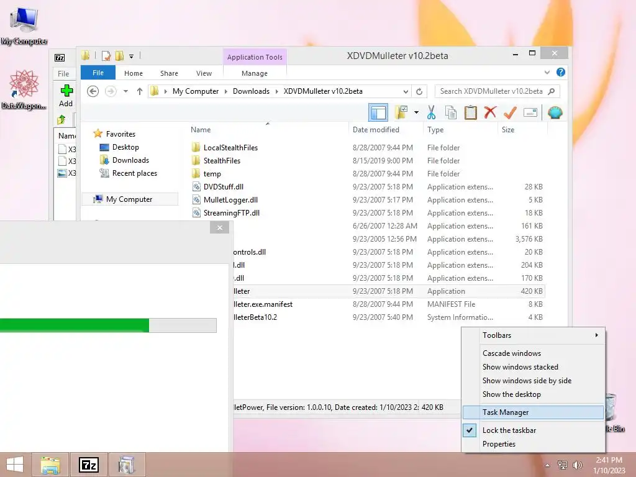636x477 pixels.
Task: Go back with the Back arrow button
Action: [x=93, y=91]
